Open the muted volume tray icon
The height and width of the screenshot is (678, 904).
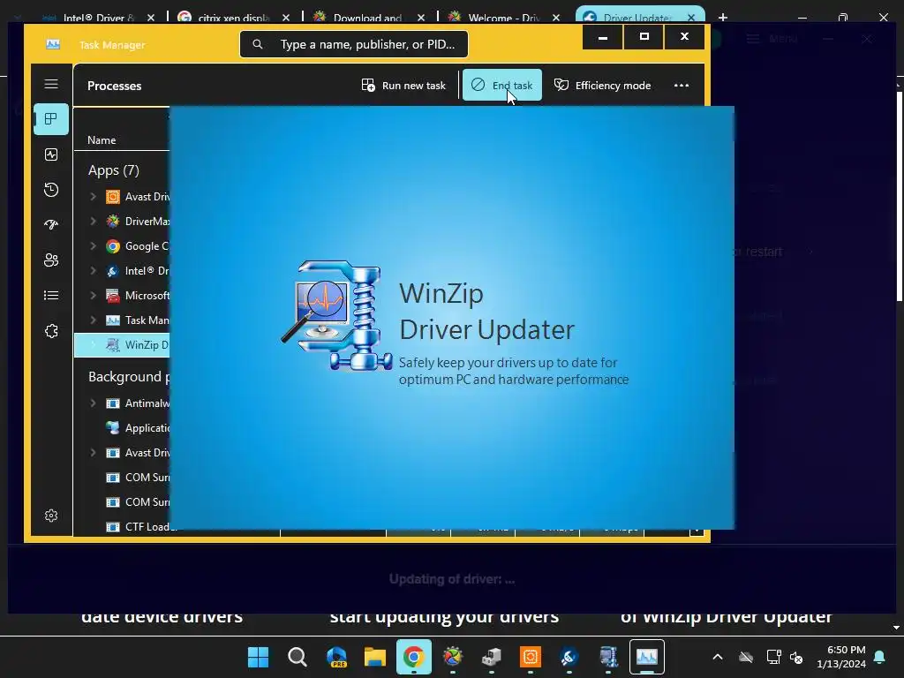coord(797,657)
